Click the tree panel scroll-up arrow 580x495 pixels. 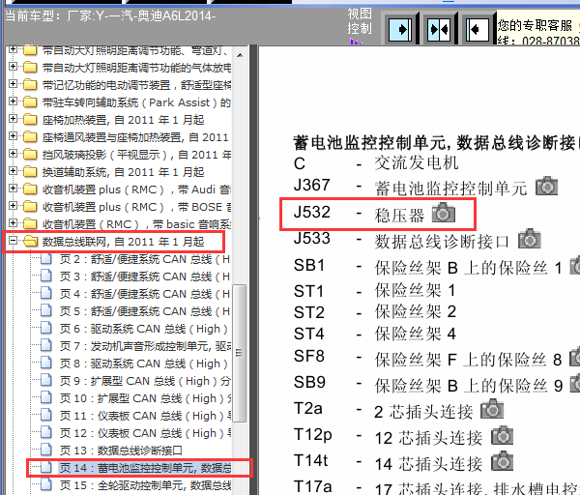click(240, 55)
